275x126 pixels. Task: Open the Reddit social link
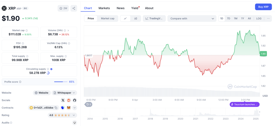(69, 100)
